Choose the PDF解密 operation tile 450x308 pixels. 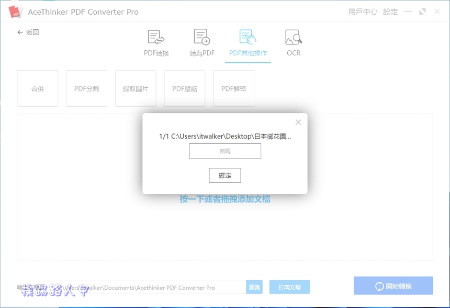tap(233, 88)
